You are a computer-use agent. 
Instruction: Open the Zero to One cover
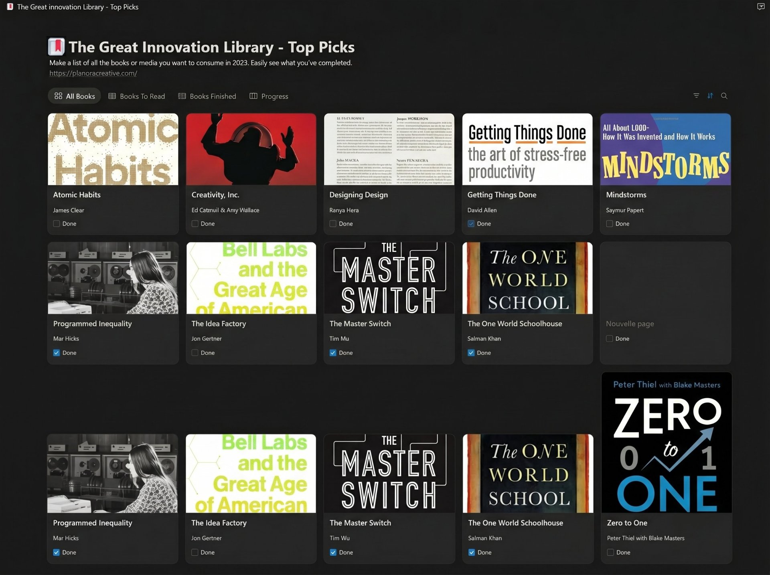(x=666, y=443)
